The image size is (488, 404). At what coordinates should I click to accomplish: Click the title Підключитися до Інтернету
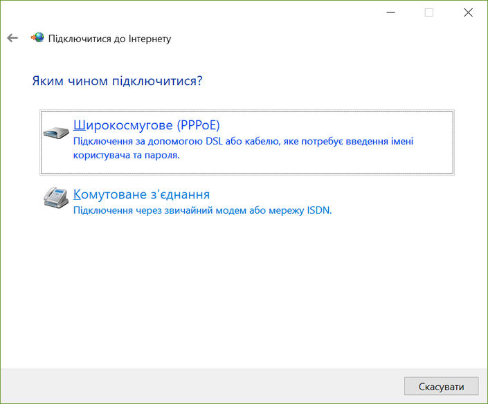click(x=109, y=39)
